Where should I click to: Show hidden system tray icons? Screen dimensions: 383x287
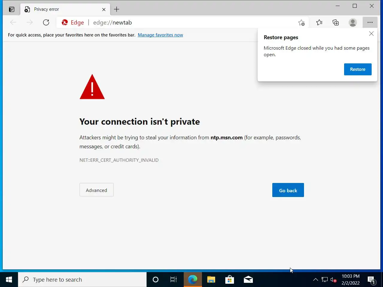[315, 280]
